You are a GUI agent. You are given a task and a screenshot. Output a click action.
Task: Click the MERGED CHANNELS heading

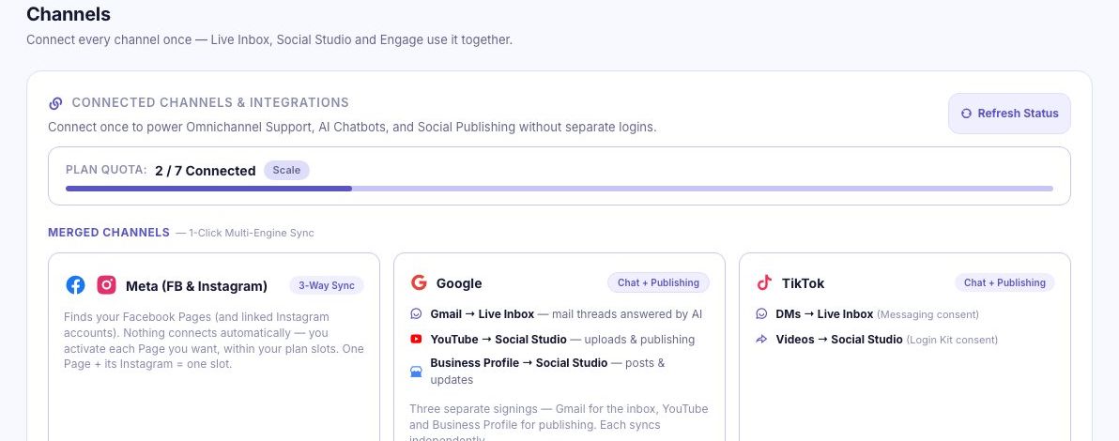(109, 233)
